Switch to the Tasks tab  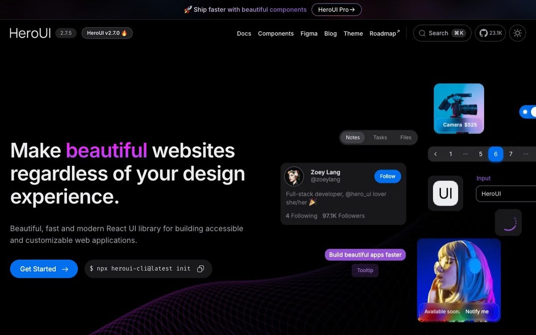click(x=380, y=138)
